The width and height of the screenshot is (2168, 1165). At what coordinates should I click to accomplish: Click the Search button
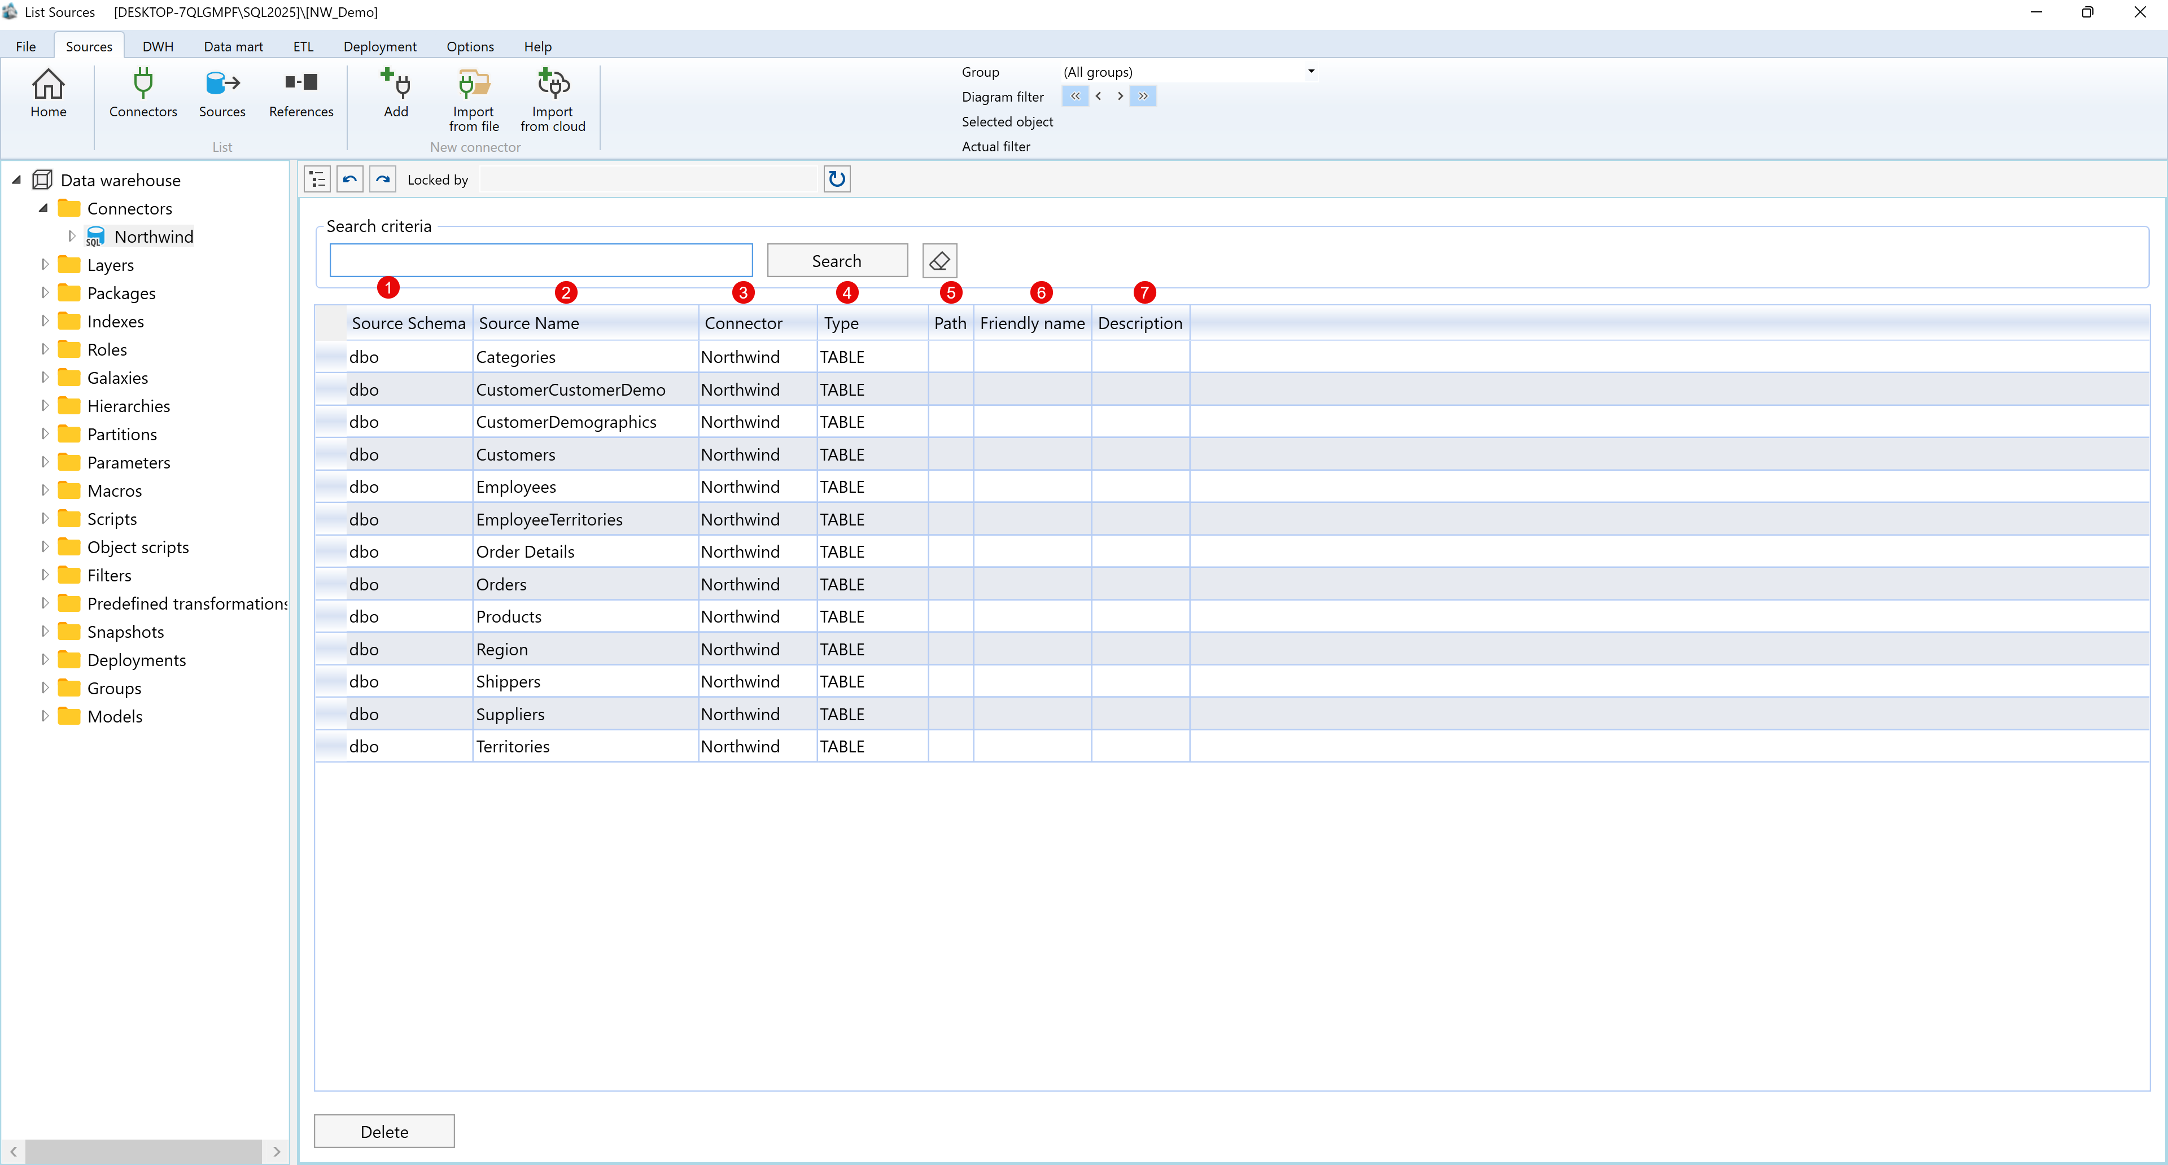(837, 260)
